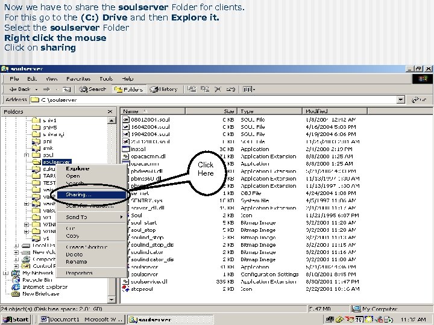Close the Folders pane with the X
Screen dimensions: 434x325
(x=110, y=112)
